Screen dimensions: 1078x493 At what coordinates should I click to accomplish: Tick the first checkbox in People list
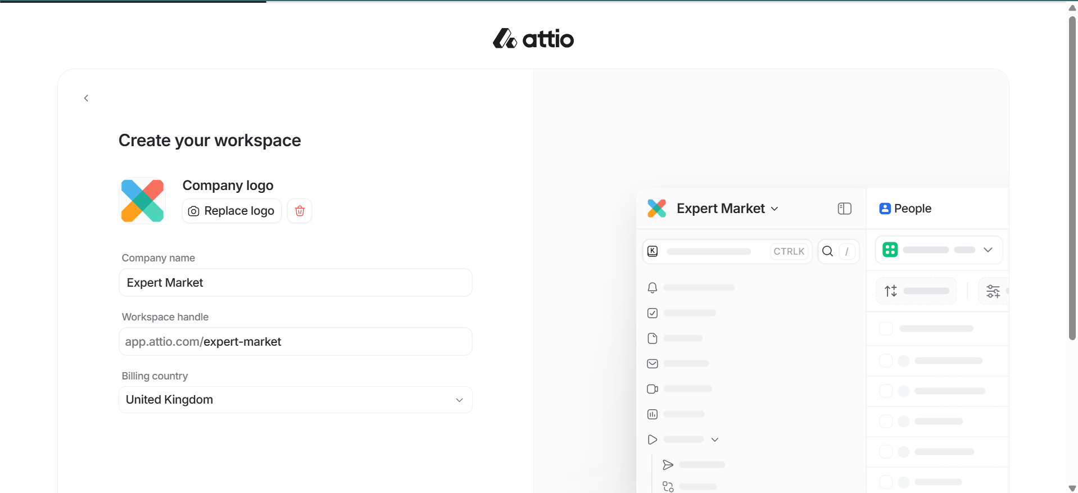[886, 329]
